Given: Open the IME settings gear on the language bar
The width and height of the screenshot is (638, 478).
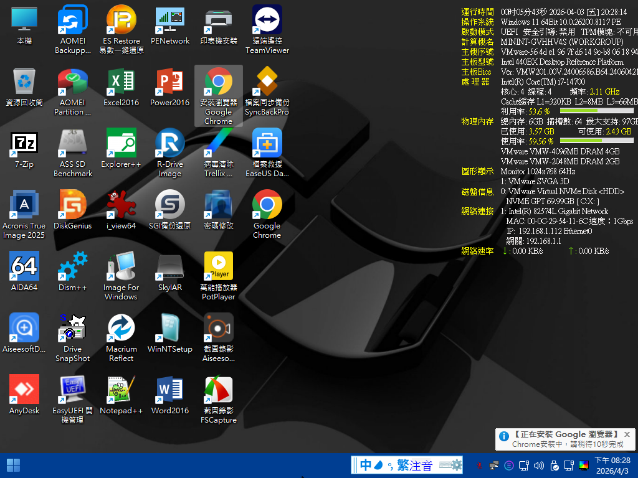Looking at the screenshot, I should (x=456, y=465).
